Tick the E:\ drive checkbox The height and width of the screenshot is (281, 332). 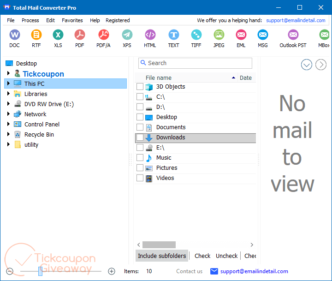[x=140, y=148]
